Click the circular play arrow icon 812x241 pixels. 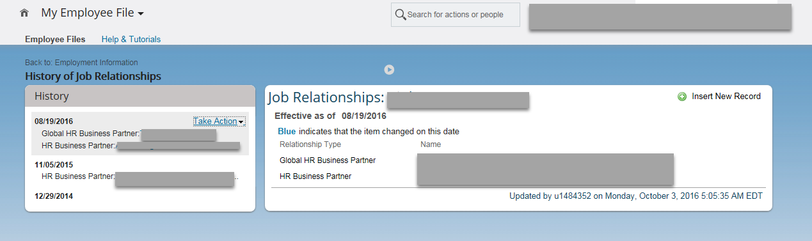pos(389,69)
